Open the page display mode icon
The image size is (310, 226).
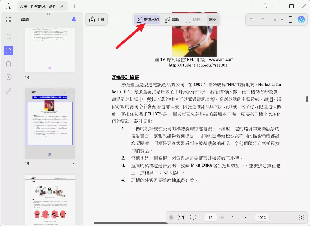pyautogui.click(x=181, y=217)
